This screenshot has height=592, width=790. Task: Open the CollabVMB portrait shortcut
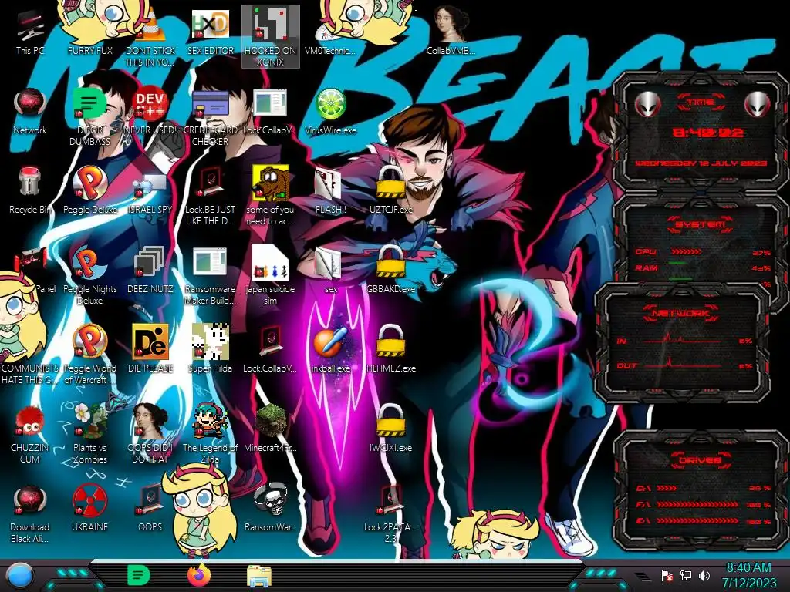451,32
